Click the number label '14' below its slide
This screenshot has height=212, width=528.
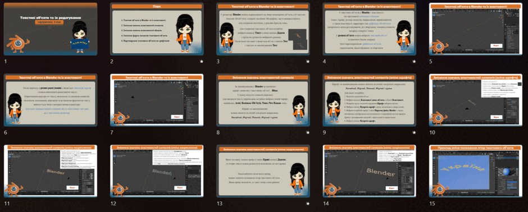(x=326, y=204)
